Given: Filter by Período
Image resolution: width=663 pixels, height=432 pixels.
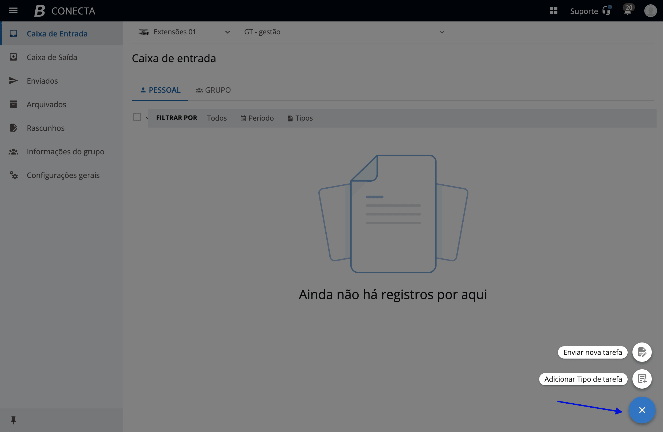Looking at the screenshot, I should click(257, 118).
